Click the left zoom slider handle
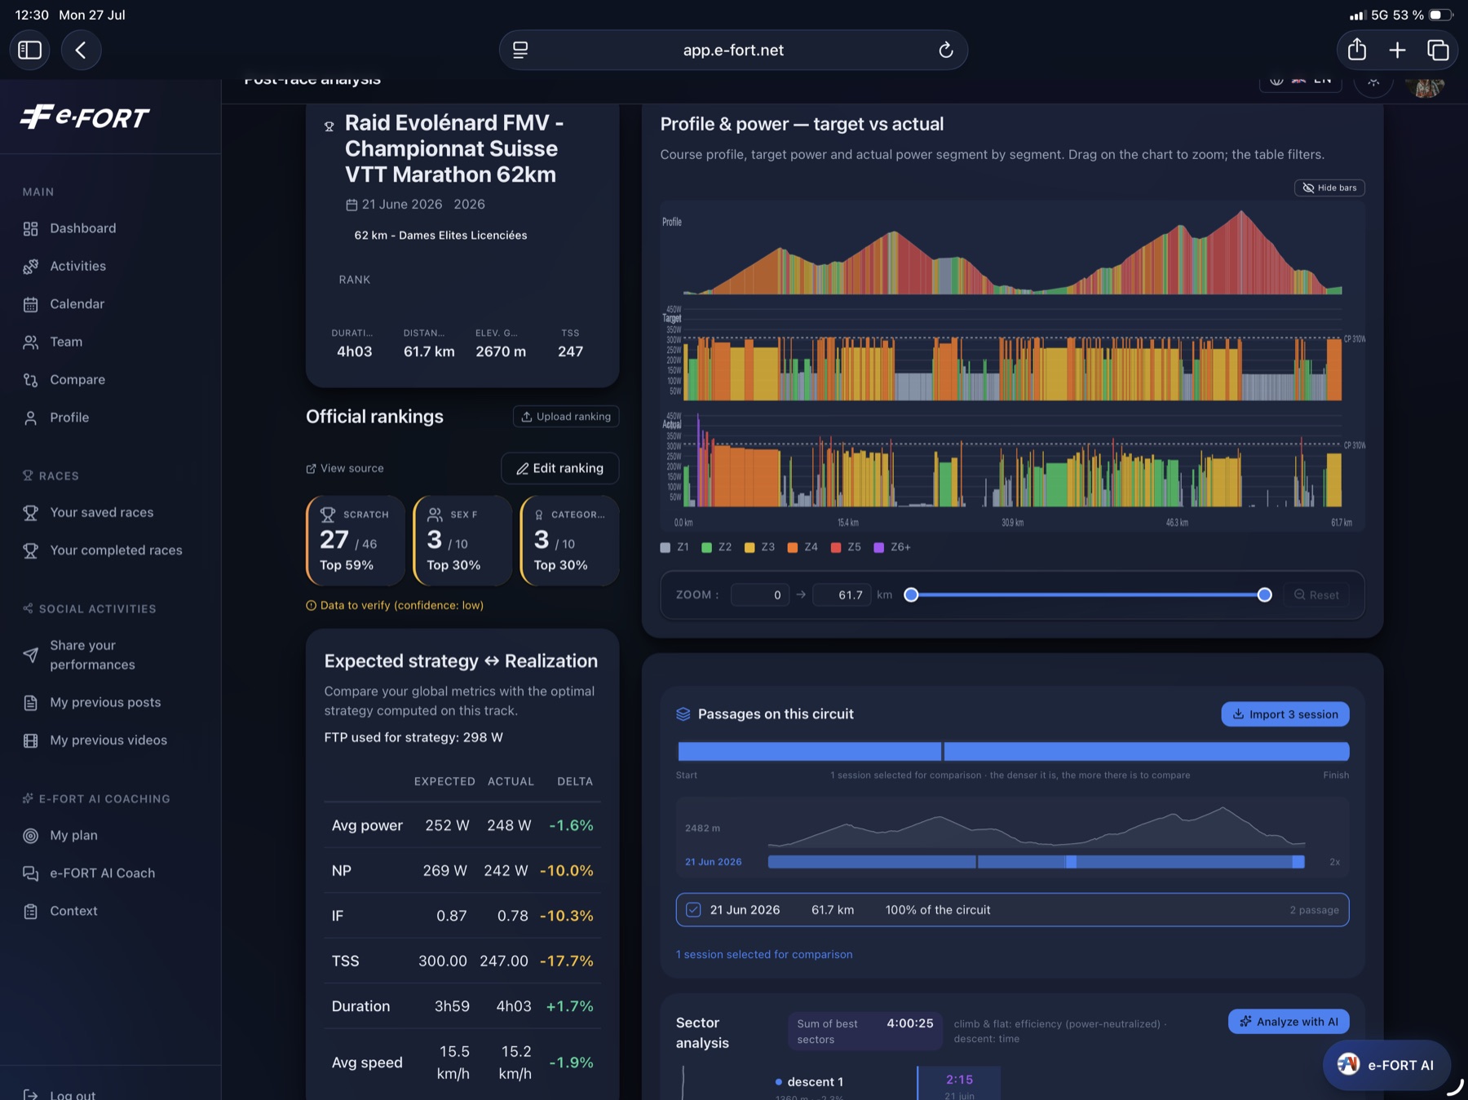The image size is (1468, 1100). (912, 594)
